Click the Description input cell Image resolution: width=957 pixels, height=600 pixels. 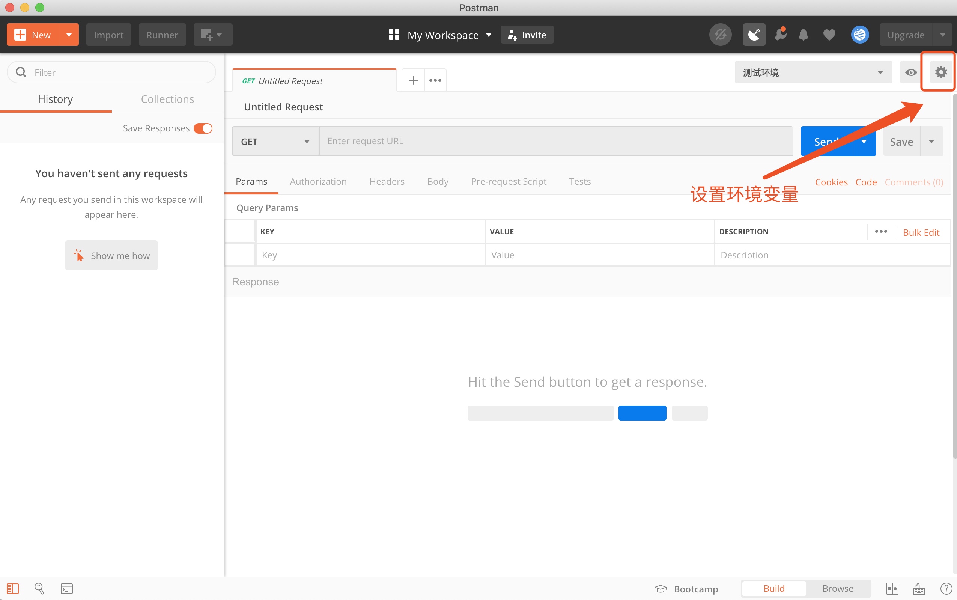pyautogui.click(x=832, y=255)
